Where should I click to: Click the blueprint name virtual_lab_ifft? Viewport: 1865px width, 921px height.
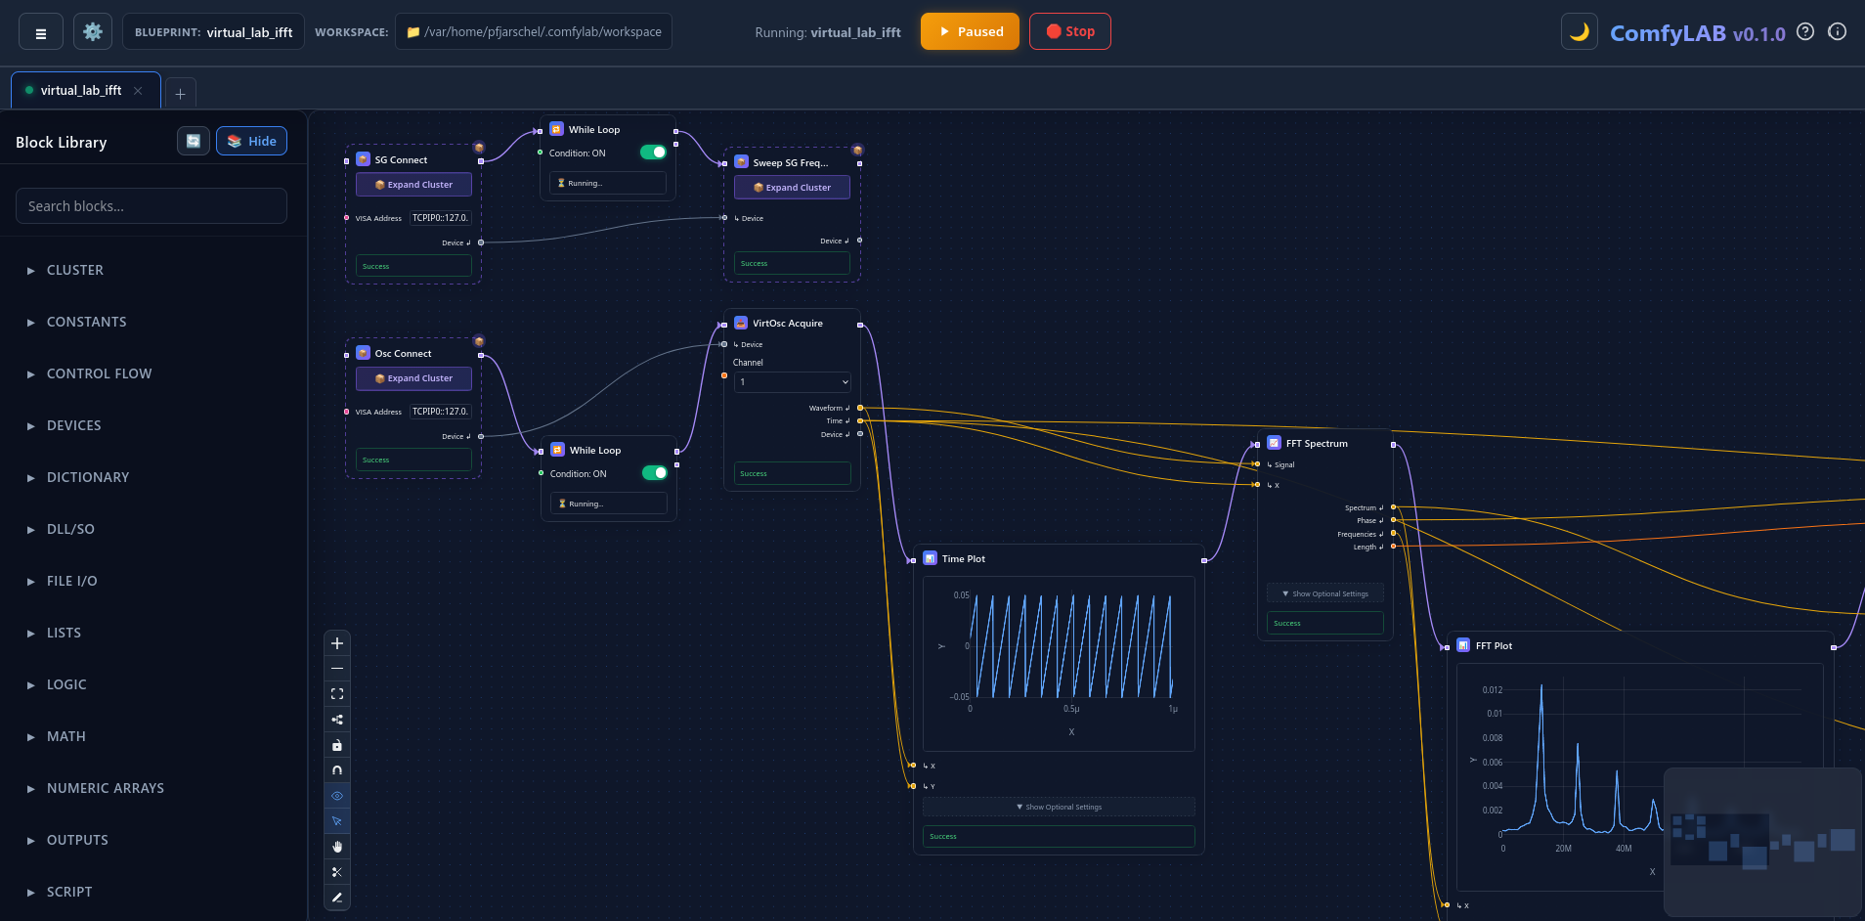tap(249, 32)
